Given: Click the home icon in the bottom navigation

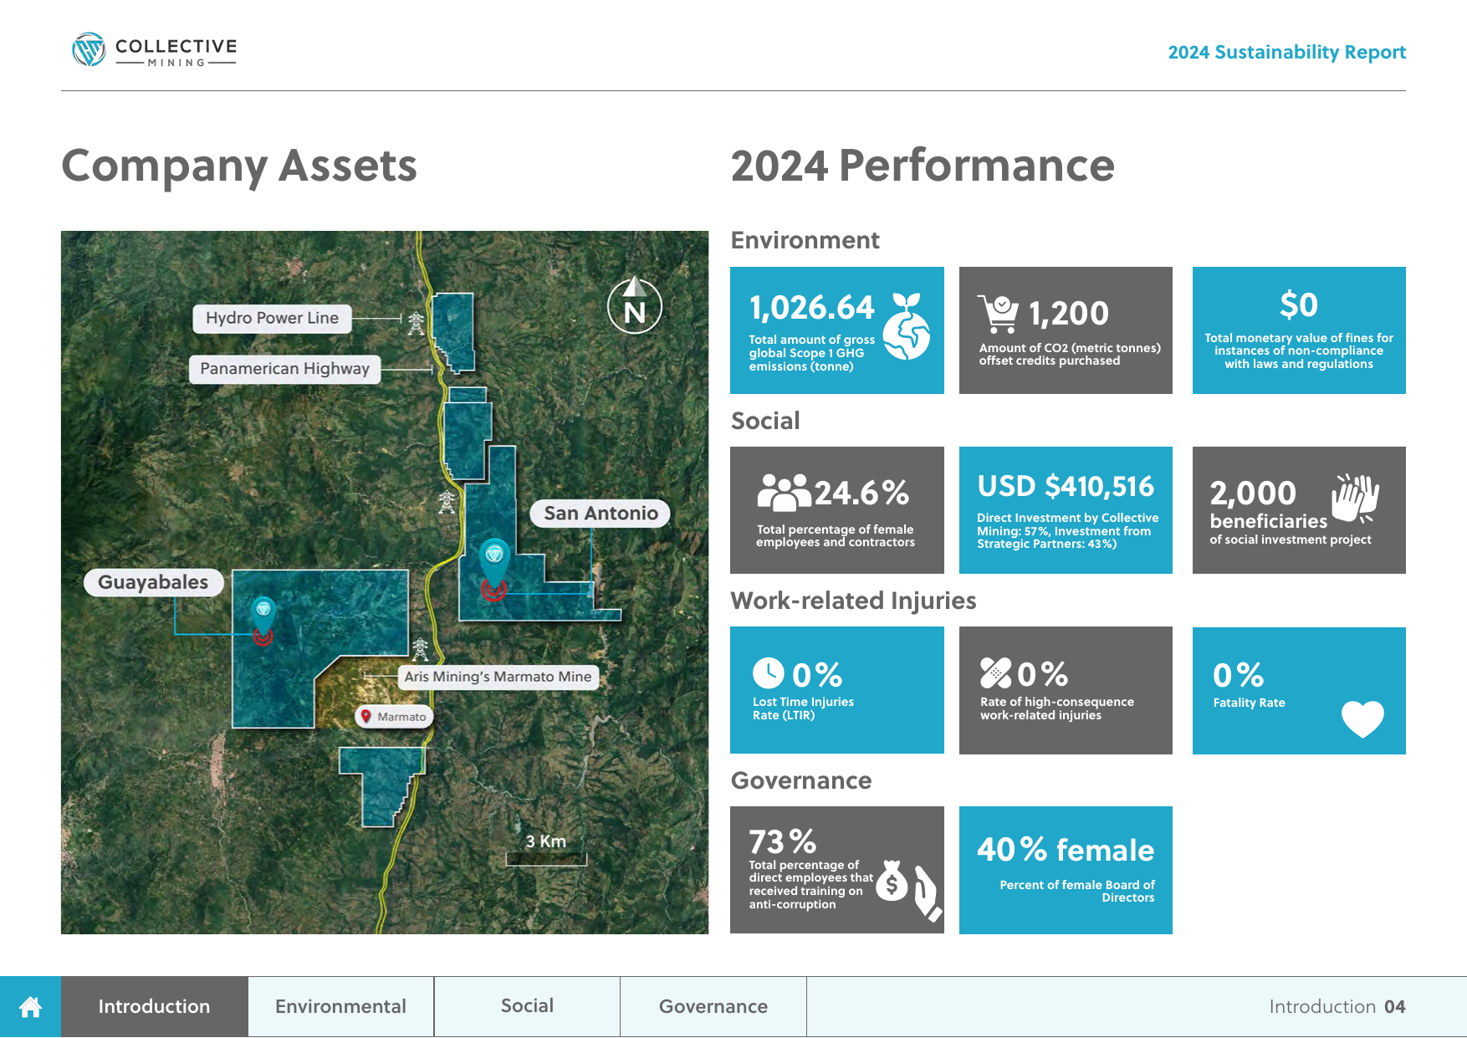Looking at the screenshot, I should pos(30,1007).
